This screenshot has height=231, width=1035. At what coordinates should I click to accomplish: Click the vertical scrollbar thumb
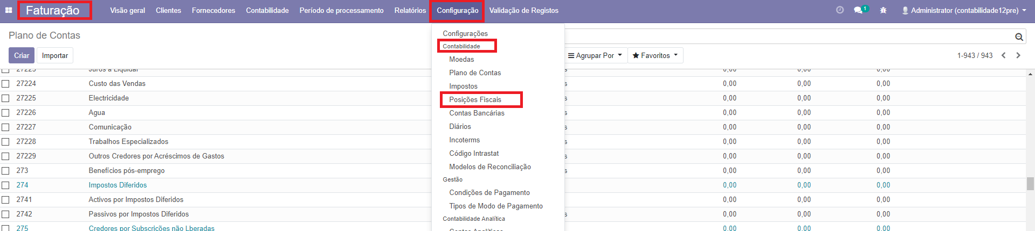[x=1030, y=184]
